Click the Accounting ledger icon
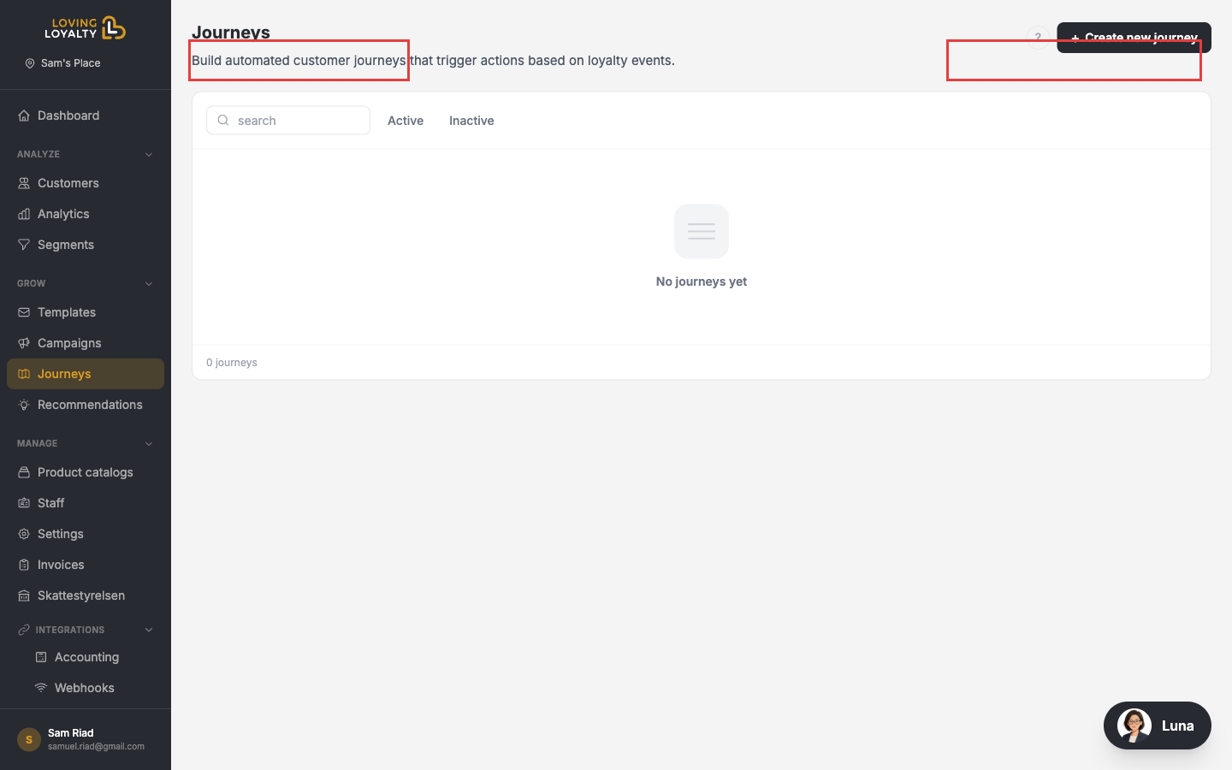 click(x=41, y=657)
